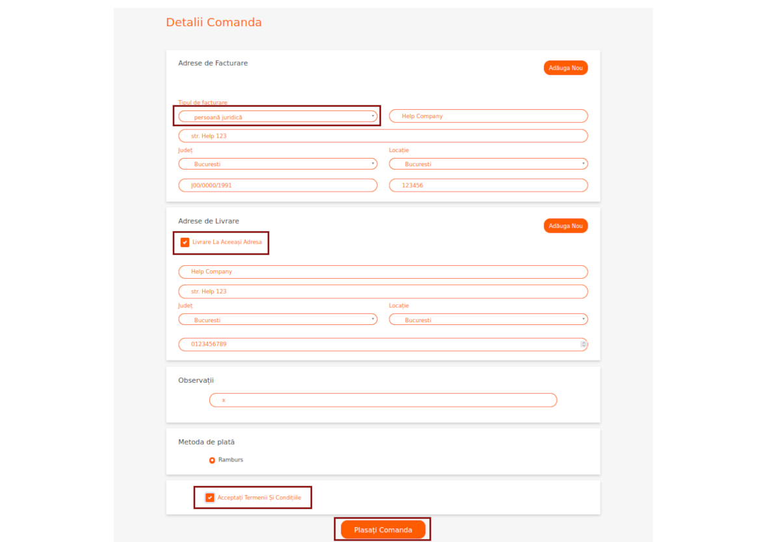
Task: Click the billing str. Help 123 address field
Action: (x=383, y=136)
